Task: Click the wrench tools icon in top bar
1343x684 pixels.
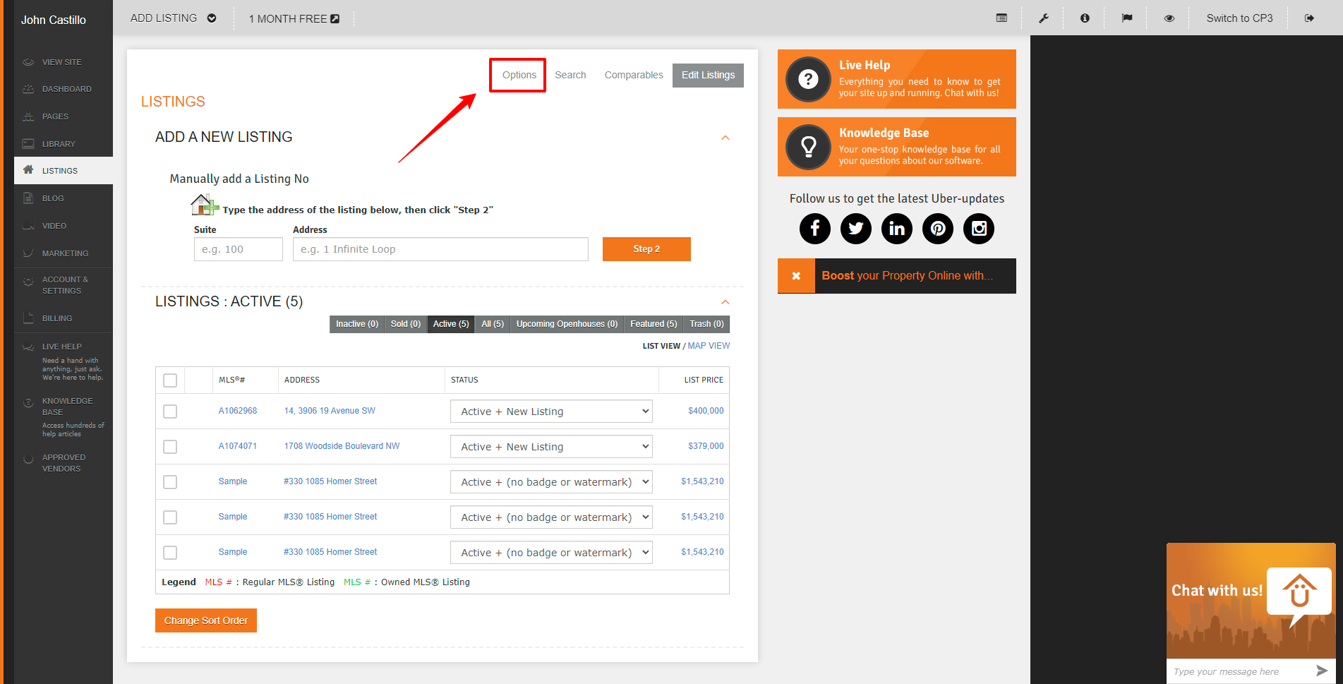Action: click(1043, 18)
